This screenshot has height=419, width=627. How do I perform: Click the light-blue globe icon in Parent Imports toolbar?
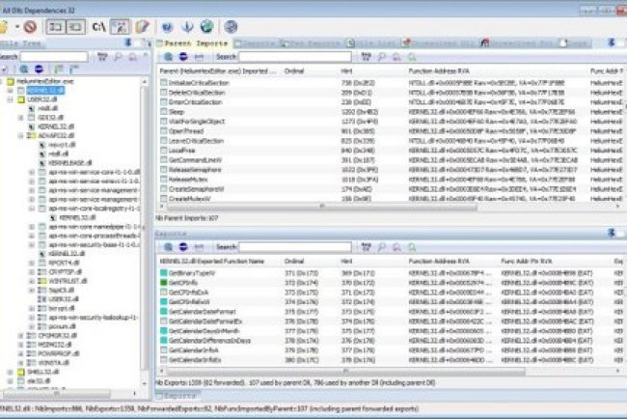[x=169, y=57]
